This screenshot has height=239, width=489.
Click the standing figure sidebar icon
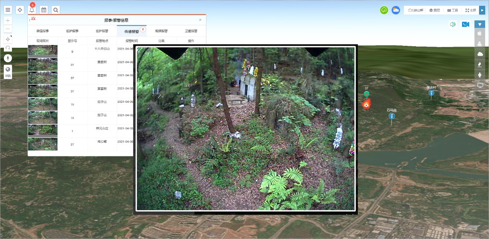click(480, 75)
